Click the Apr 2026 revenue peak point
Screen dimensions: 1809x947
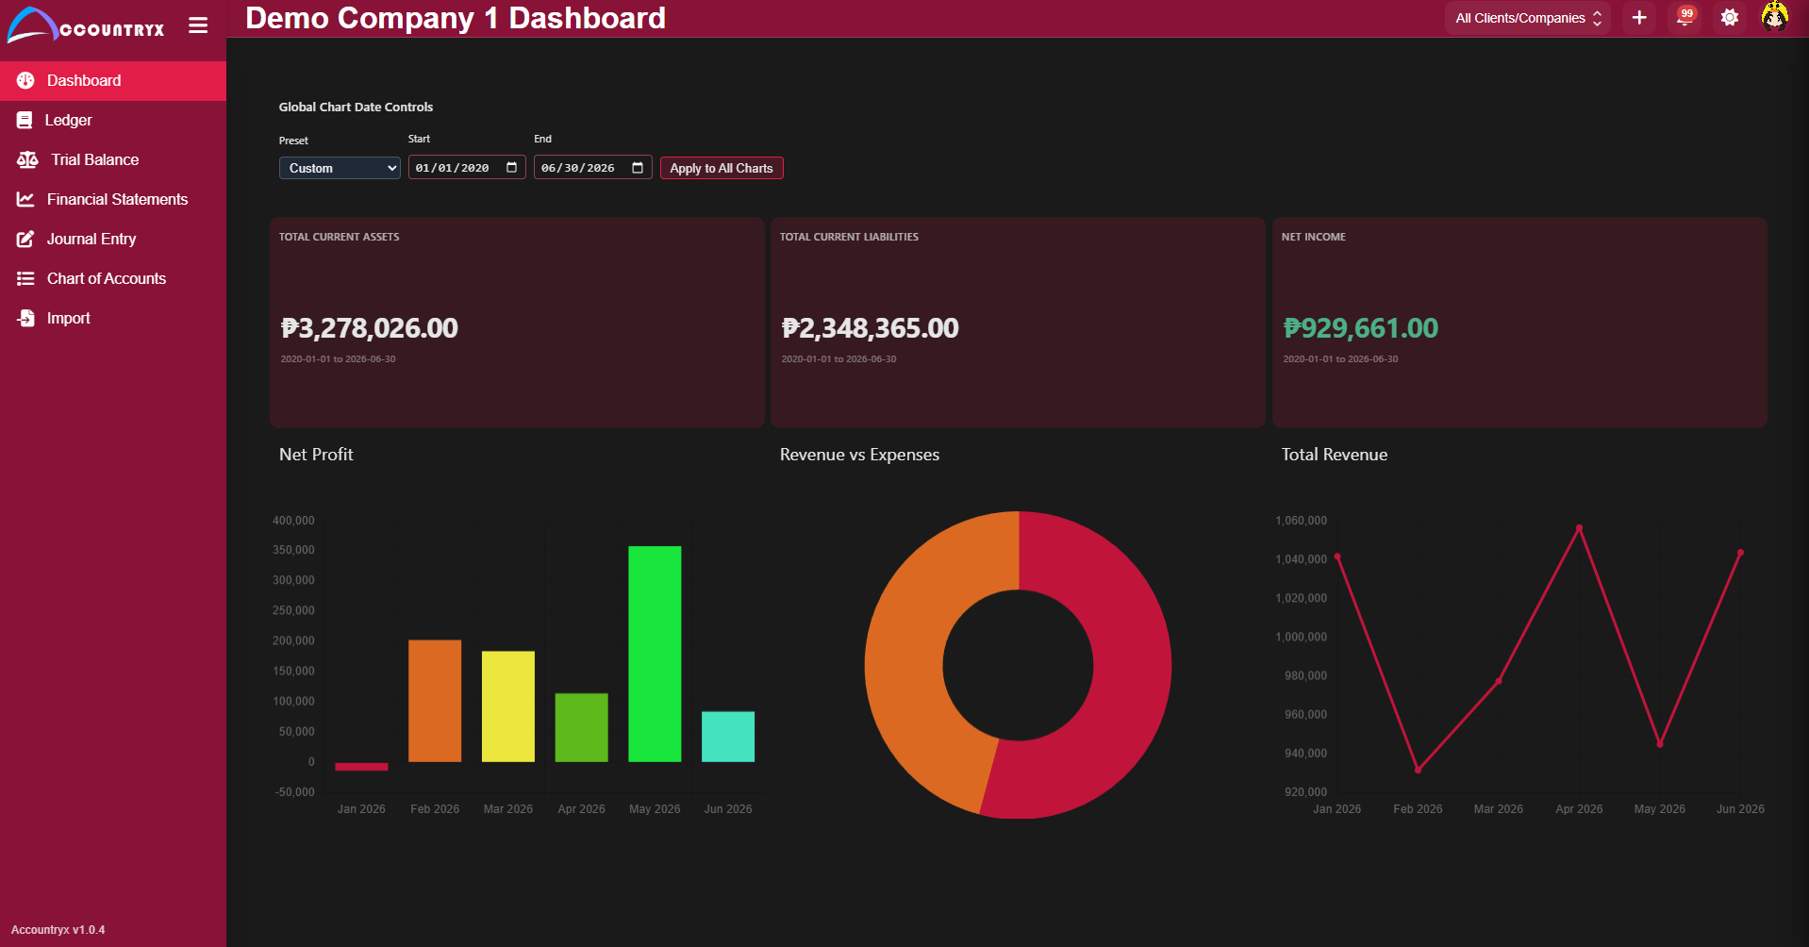pos(1579,527)
